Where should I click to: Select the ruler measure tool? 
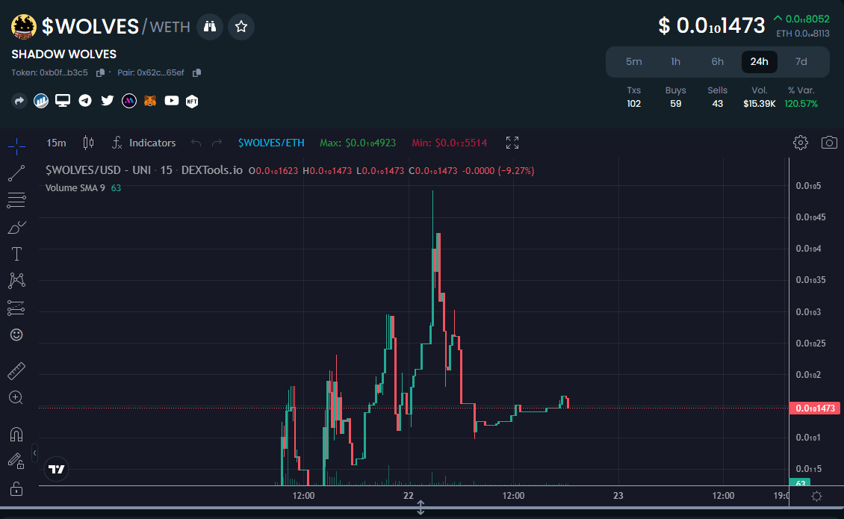pyautogui.click(x=16, y=371)
